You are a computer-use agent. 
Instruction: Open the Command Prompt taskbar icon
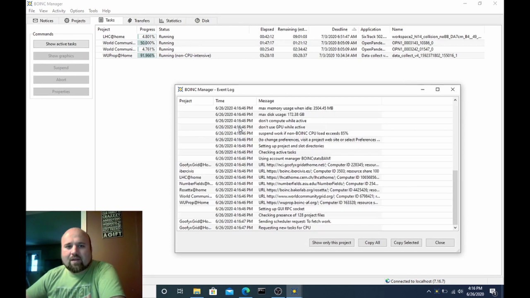point(262,291)
